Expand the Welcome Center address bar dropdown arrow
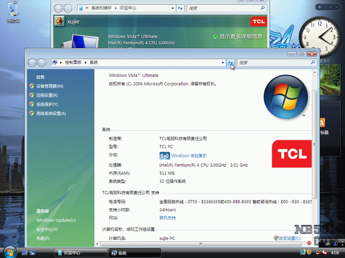 (x=173, y=8)
